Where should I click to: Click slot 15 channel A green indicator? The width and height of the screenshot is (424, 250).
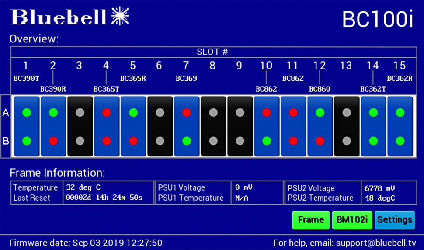coord(400,112)
